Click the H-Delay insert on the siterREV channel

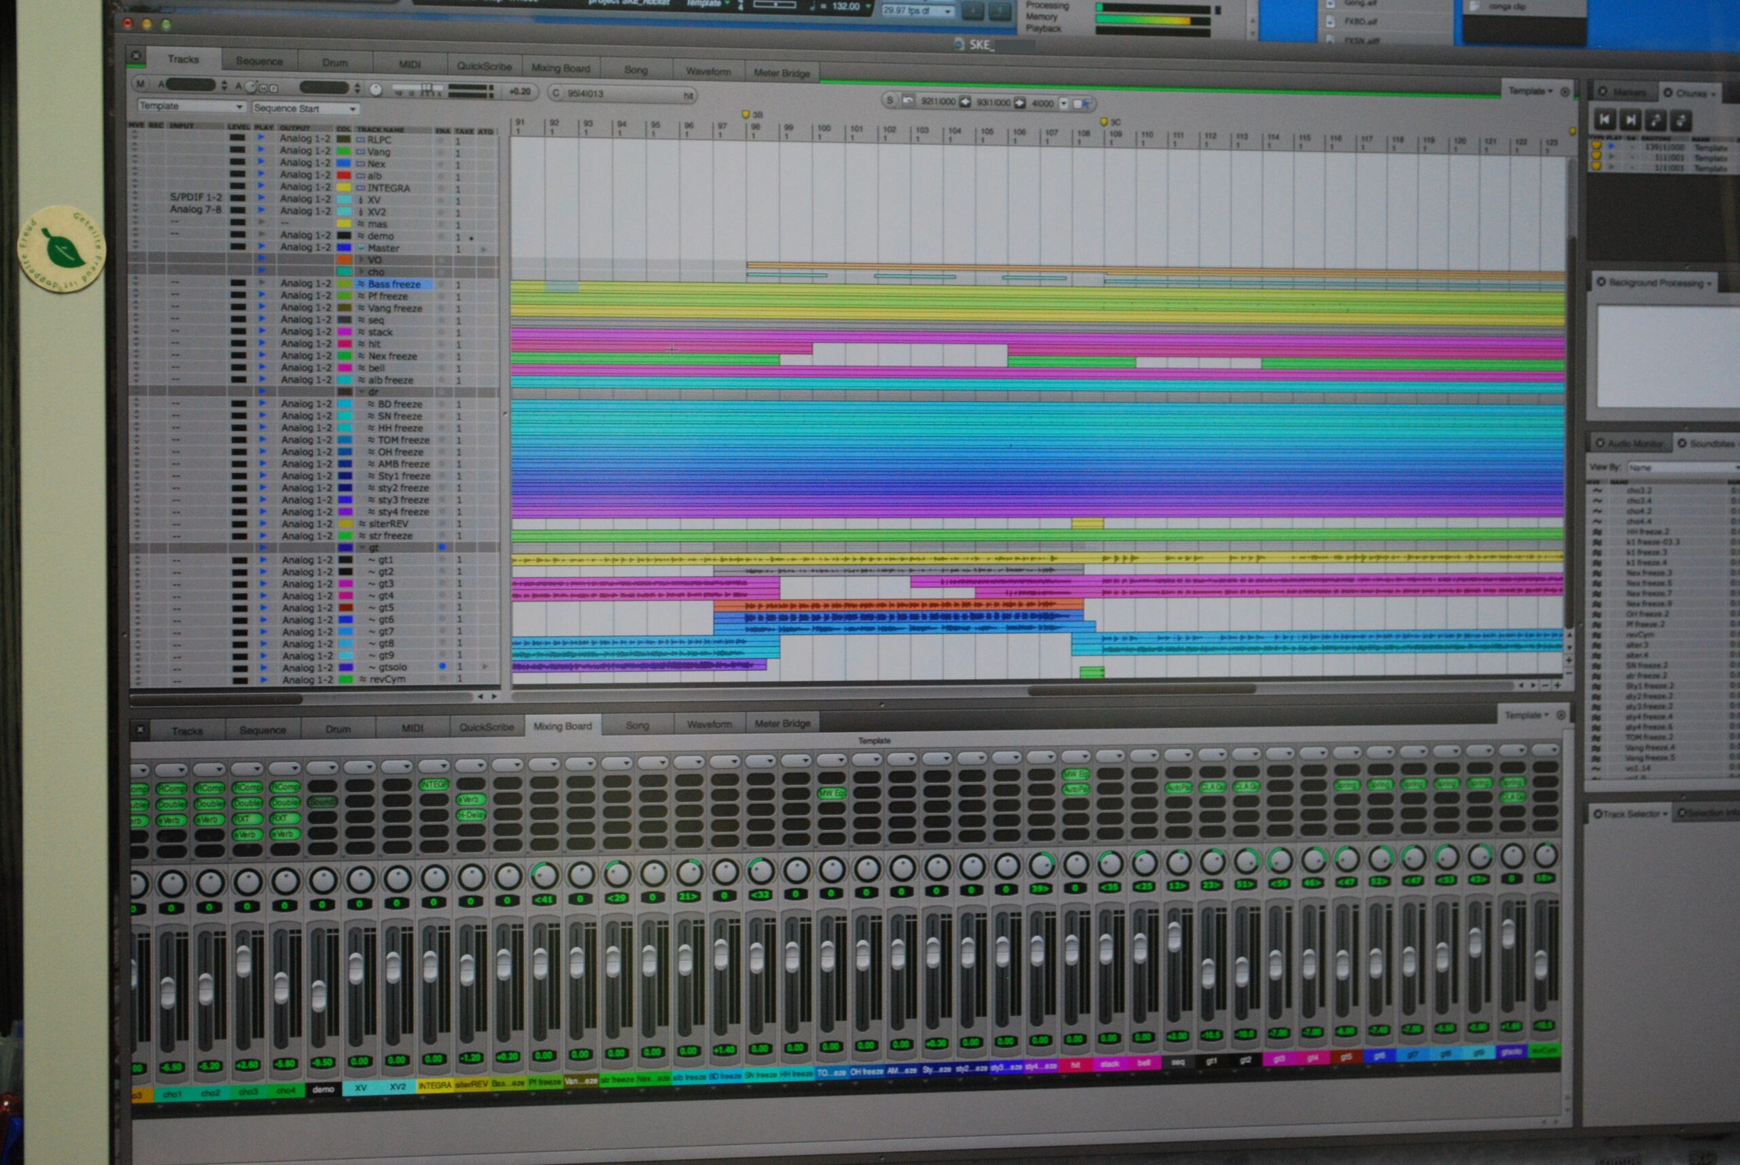471,815
